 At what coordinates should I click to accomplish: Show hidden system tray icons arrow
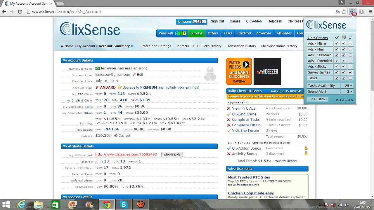point(320,205)
